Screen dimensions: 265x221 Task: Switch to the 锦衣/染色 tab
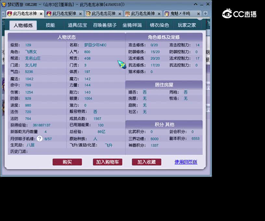pos(159,25)
